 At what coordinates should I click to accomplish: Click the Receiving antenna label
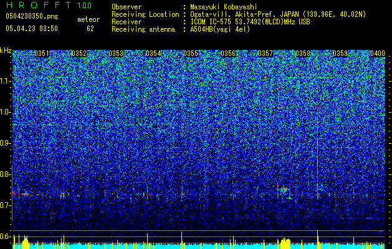click(143, 29)
